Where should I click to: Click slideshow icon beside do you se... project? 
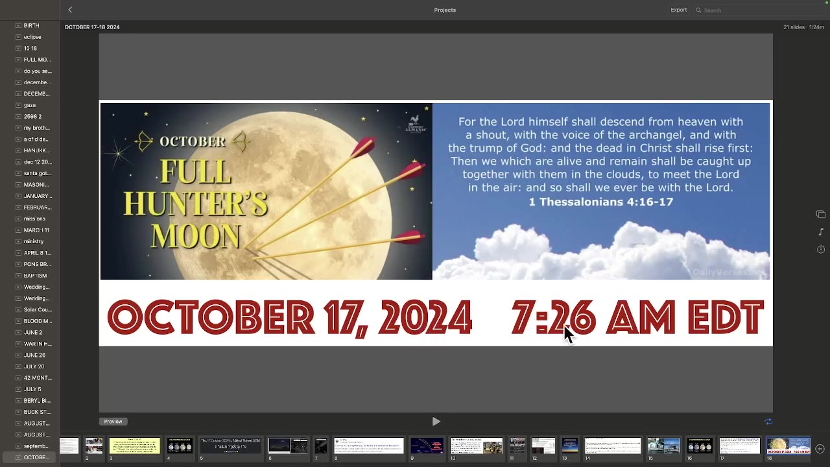[x=18, y=71]
